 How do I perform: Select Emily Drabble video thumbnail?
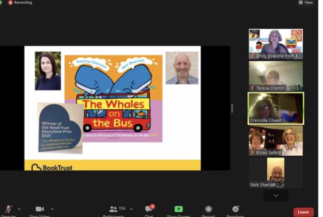click(276, 44)
